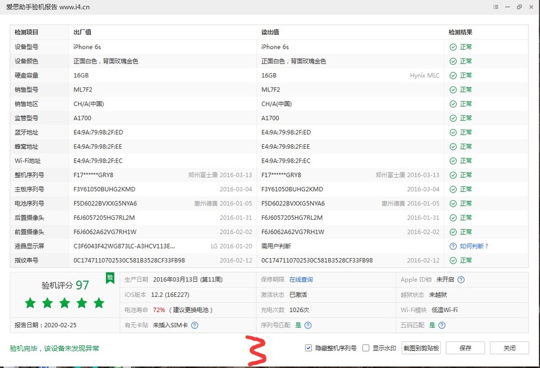This screenshot has width=540, height=368.
Task: Click the green check icon in 蓝牙地址 row
Action: (453, 133)
